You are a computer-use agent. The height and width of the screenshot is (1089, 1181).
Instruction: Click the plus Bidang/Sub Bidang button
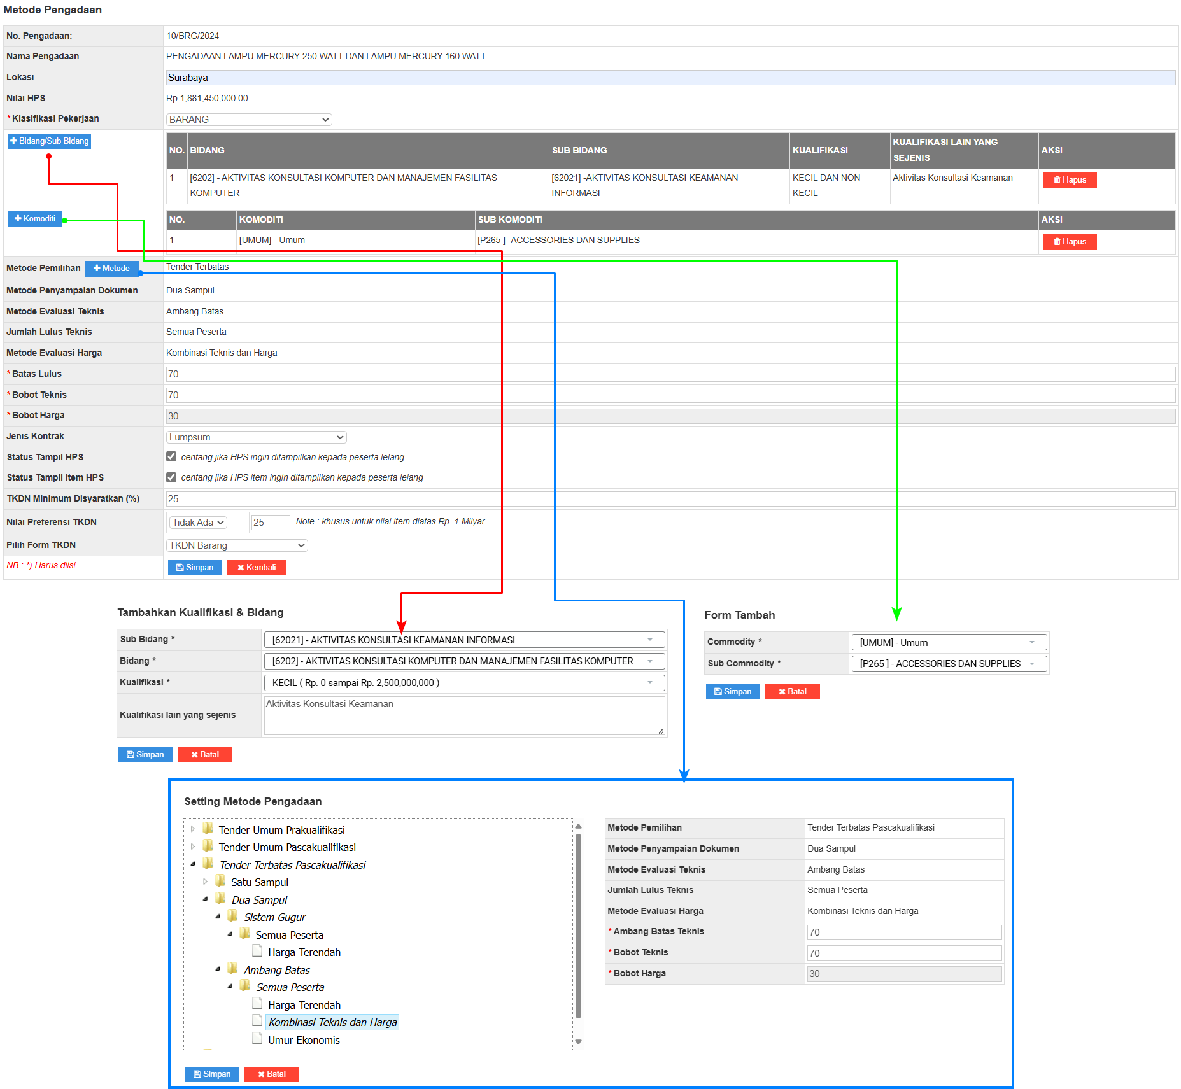(49, 141)
